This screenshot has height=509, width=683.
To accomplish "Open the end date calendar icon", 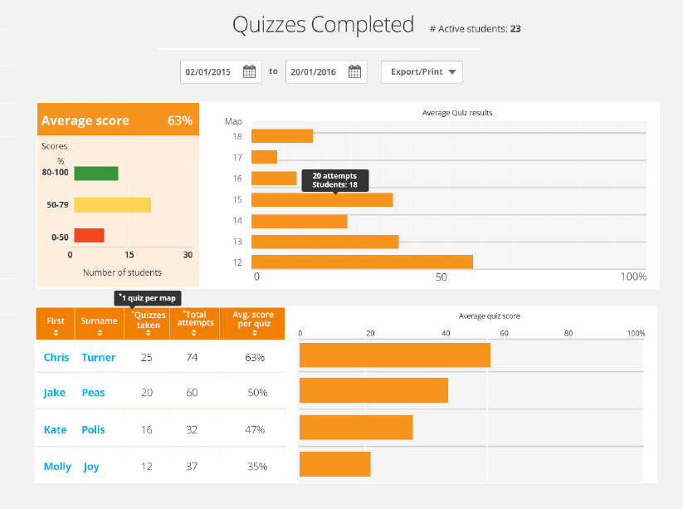I will [354, 72].
